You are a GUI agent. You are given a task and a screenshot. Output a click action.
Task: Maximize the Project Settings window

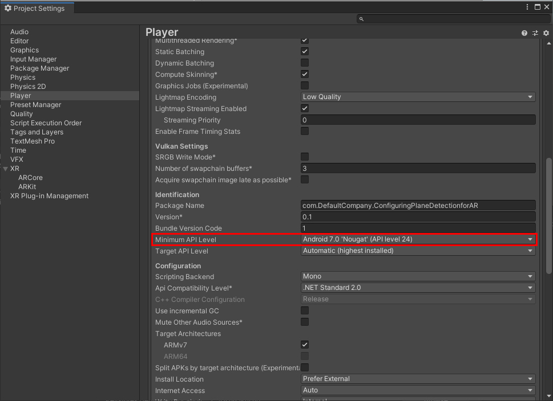[x=537, y=7]
